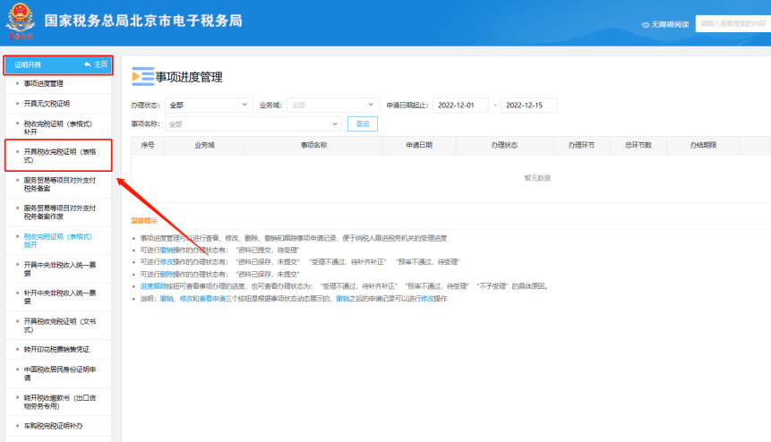
Task: Click the 事项进度管理 title icon
Action: (142, 77)
